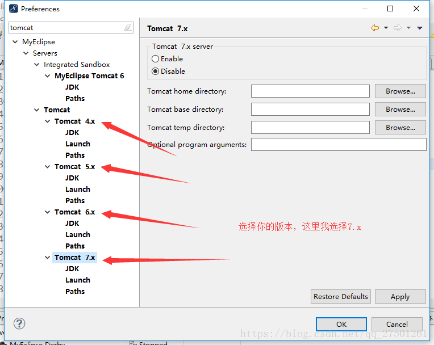The height and width of the screenshot is (345, 434).
Task: Browse for Tomcat home directory
Action: (400, 91)
